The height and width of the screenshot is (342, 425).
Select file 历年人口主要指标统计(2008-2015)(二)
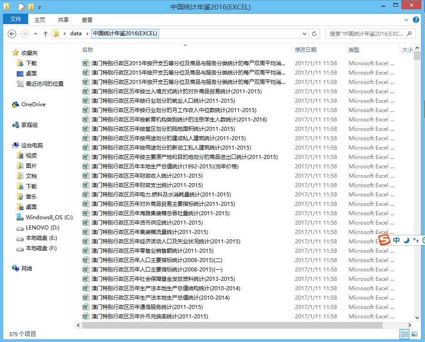click(157, 260)
